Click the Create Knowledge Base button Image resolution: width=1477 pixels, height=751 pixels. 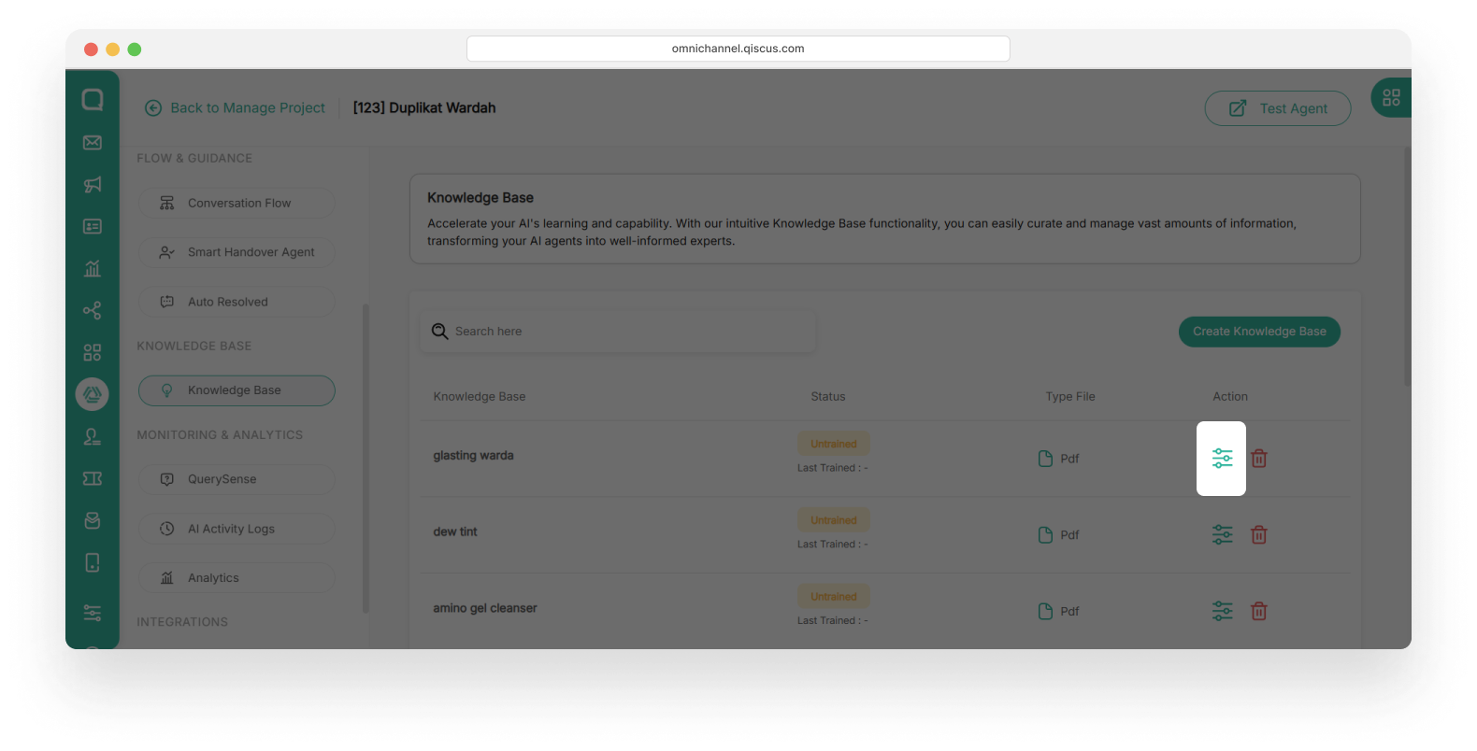point(1258,332)
